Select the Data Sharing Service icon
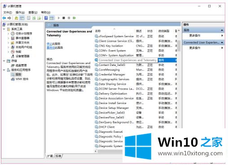Screen dimensions: 228x165 [x=96, y=84]
